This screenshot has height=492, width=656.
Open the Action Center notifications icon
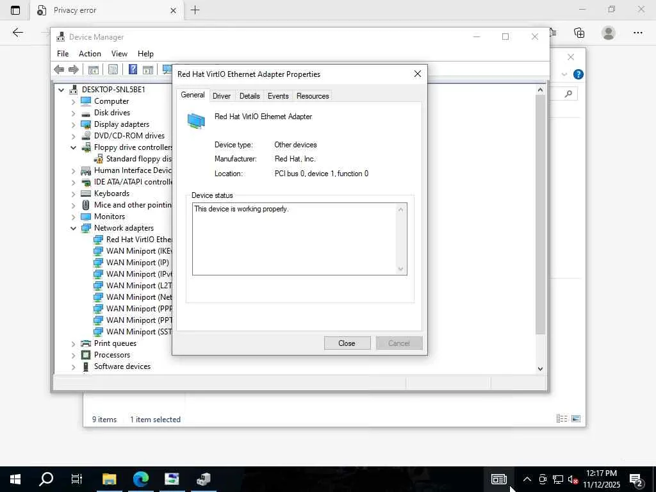(637, 479)
